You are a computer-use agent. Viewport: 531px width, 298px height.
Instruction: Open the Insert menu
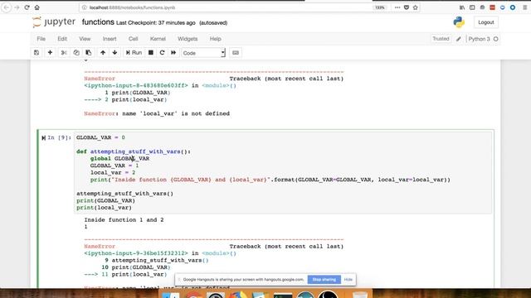coord(110,39)
